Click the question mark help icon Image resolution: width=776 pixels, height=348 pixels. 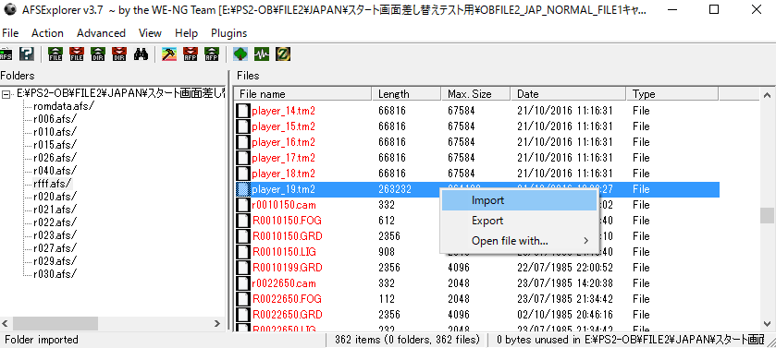(x=27, y=54)
